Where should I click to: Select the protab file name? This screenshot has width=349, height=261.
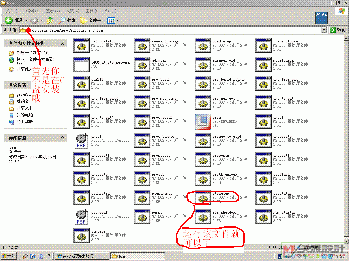pos(158,174)
